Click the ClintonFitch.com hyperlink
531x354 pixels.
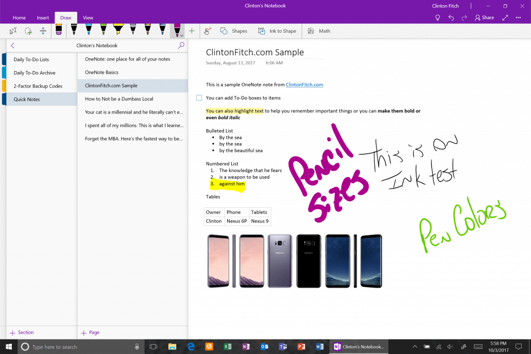point(304,84)
